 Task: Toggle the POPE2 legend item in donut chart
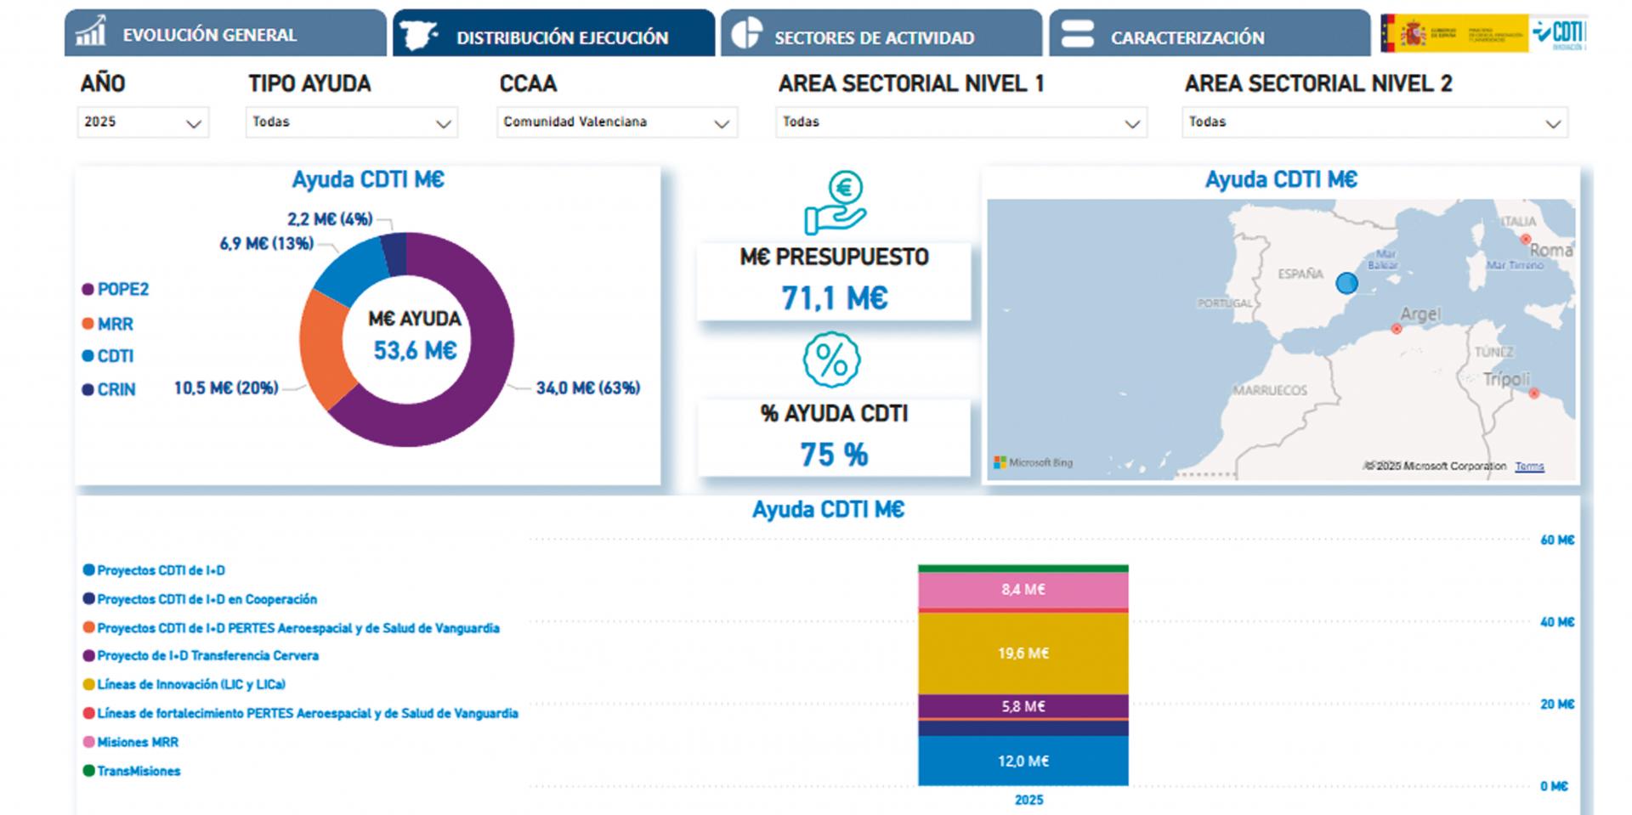pos(116,290)
